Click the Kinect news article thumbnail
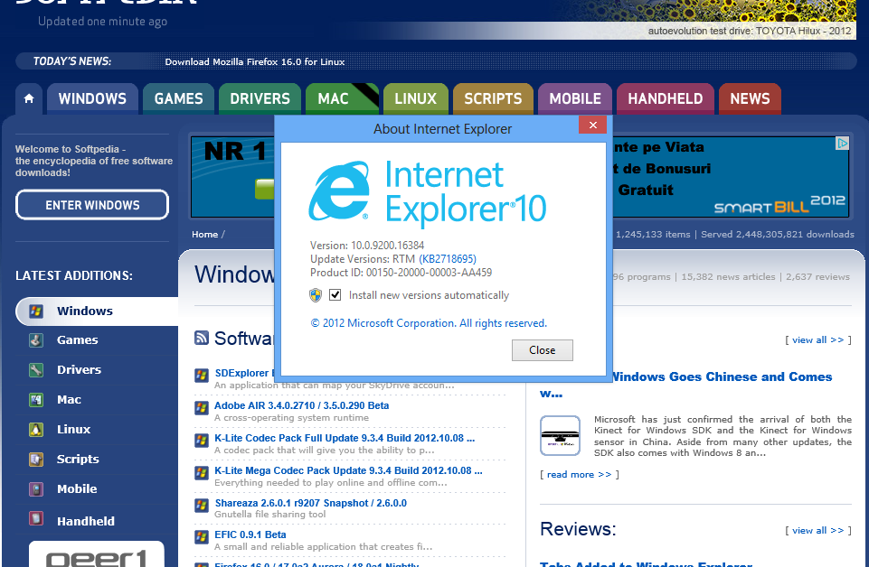Image resolution: width=869 pixels, height=567 pixels. (560, 435)
